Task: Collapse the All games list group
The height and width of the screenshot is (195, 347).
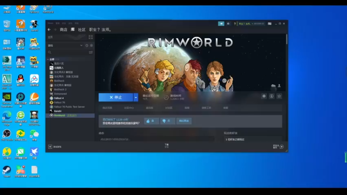Action: pos(48,59)
